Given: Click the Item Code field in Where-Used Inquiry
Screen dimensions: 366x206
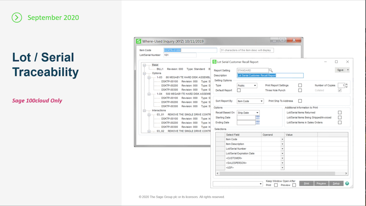Looking at the screenshot, I should (x=190, y=50).
